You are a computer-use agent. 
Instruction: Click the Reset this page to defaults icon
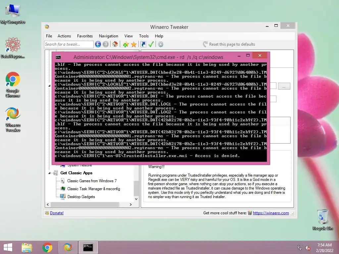tap(205, 44)
